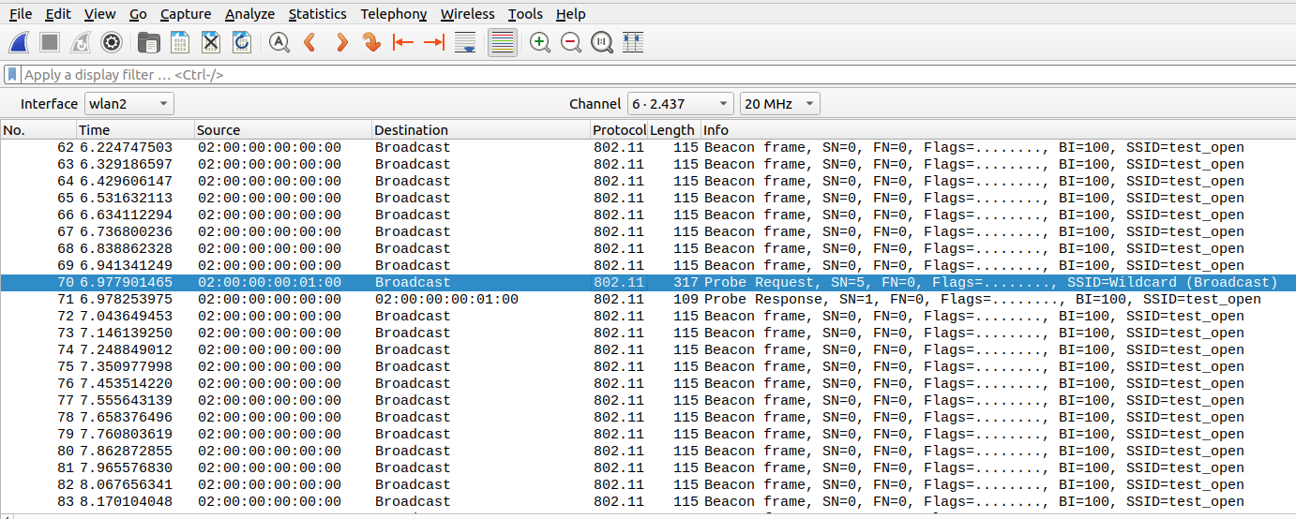This screenshot has height=519, width=1296.
Task: Open the Statistics menu
Action: (317, 14)
